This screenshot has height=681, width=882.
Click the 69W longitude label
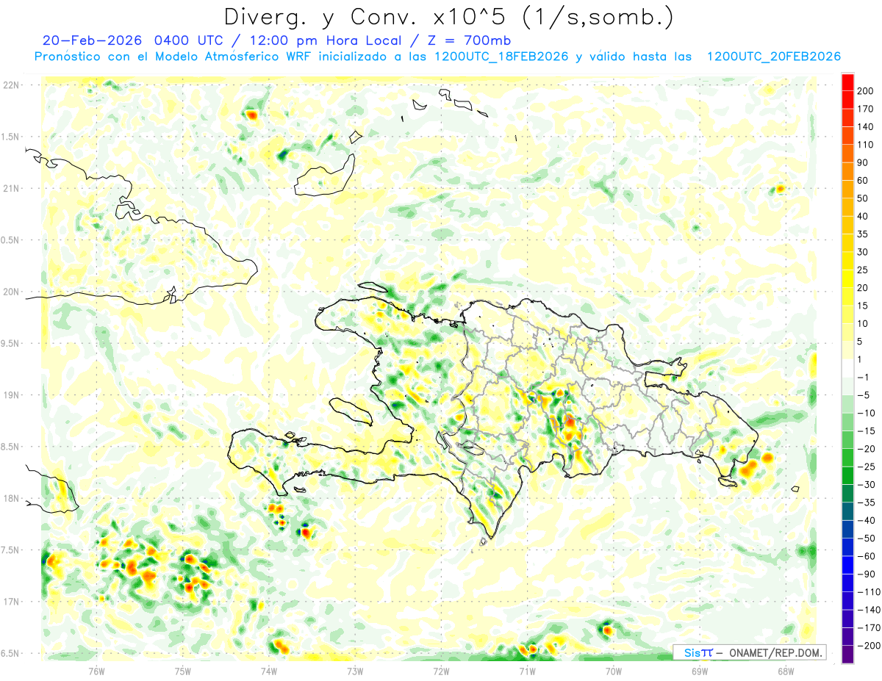coord(699,671)
